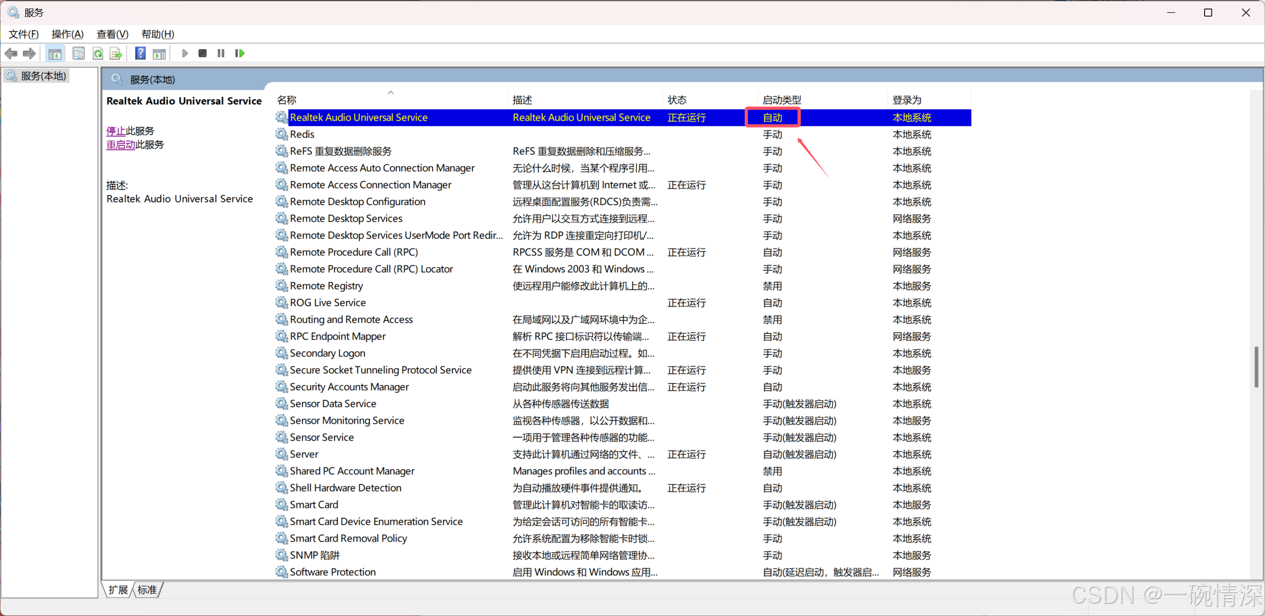Click the Properties toolbar icon

79,53
